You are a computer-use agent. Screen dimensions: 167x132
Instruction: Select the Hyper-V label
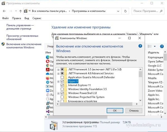click(73, 81)
